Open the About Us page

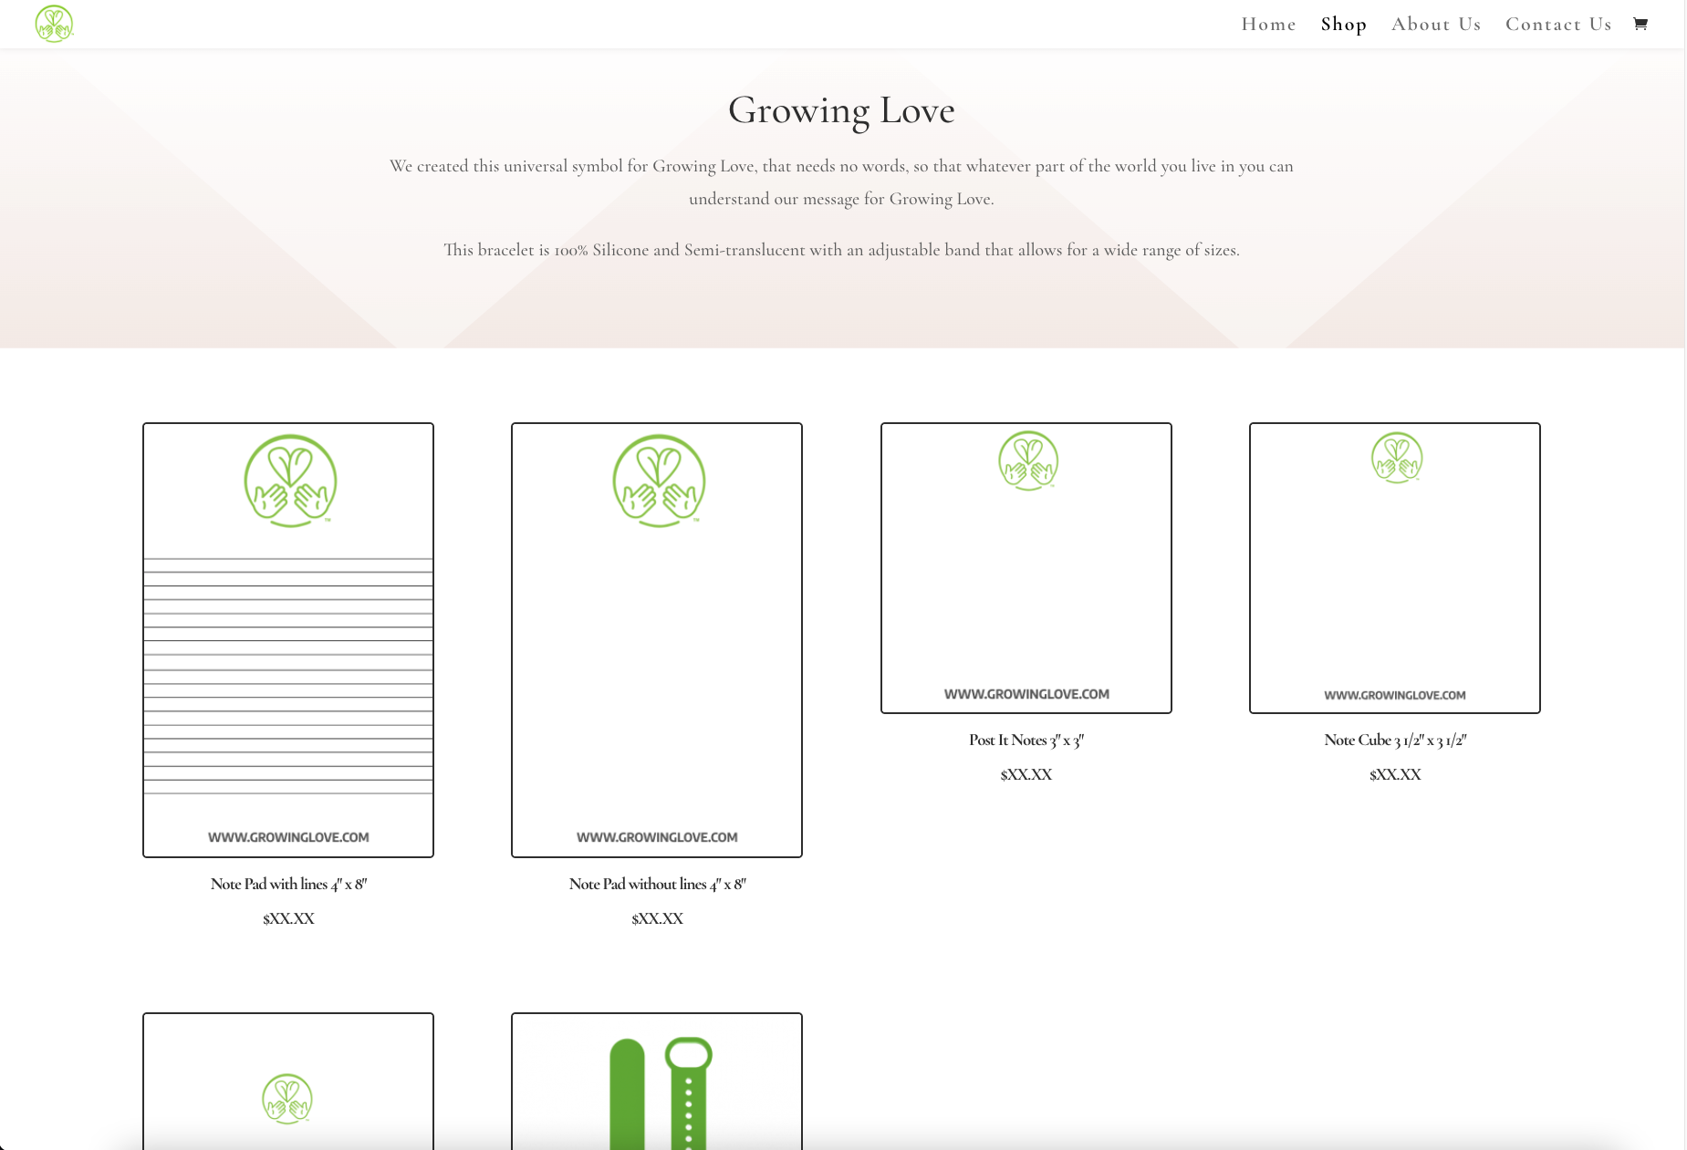click(x=1436, y=25)
